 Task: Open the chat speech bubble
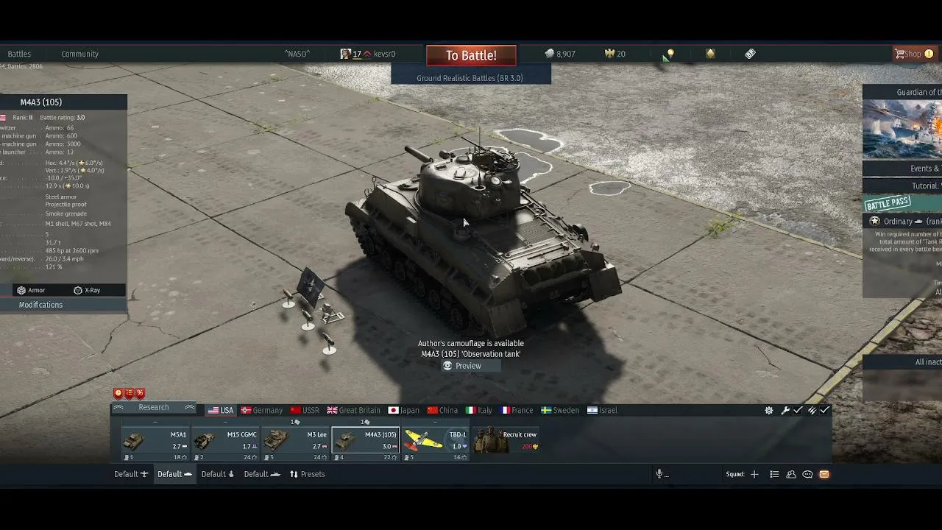[x=807, y=474]
